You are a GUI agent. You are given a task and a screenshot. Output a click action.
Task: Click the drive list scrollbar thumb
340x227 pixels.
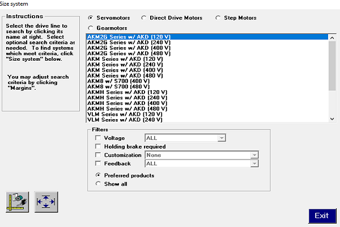pyautogui.click(x=332, y=66)
